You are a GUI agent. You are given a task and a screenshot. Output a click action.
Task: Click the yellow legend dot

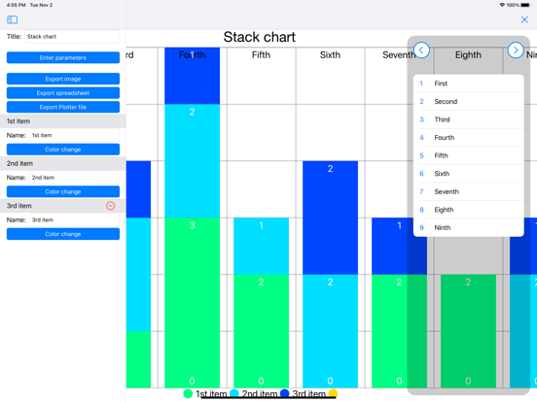click(x=333, y=393)
